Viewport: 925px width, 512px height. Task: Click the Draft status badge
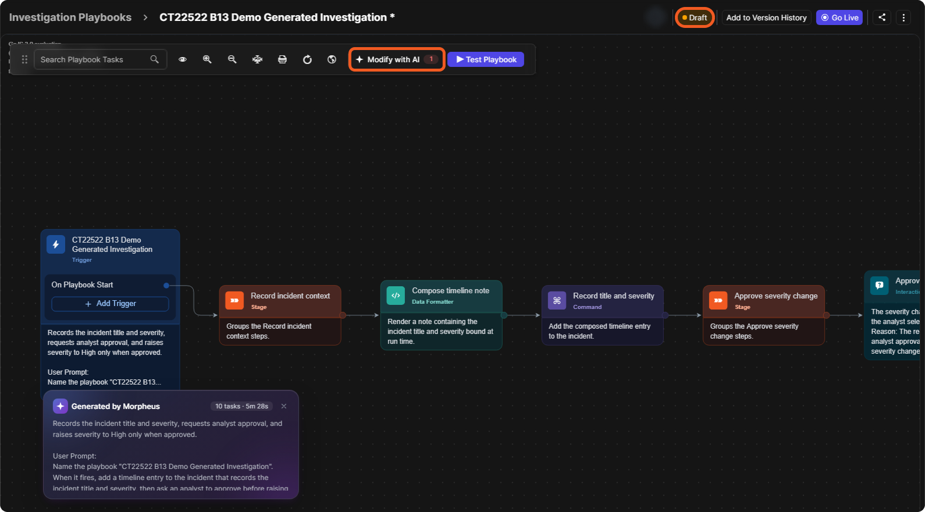[695, 17]
